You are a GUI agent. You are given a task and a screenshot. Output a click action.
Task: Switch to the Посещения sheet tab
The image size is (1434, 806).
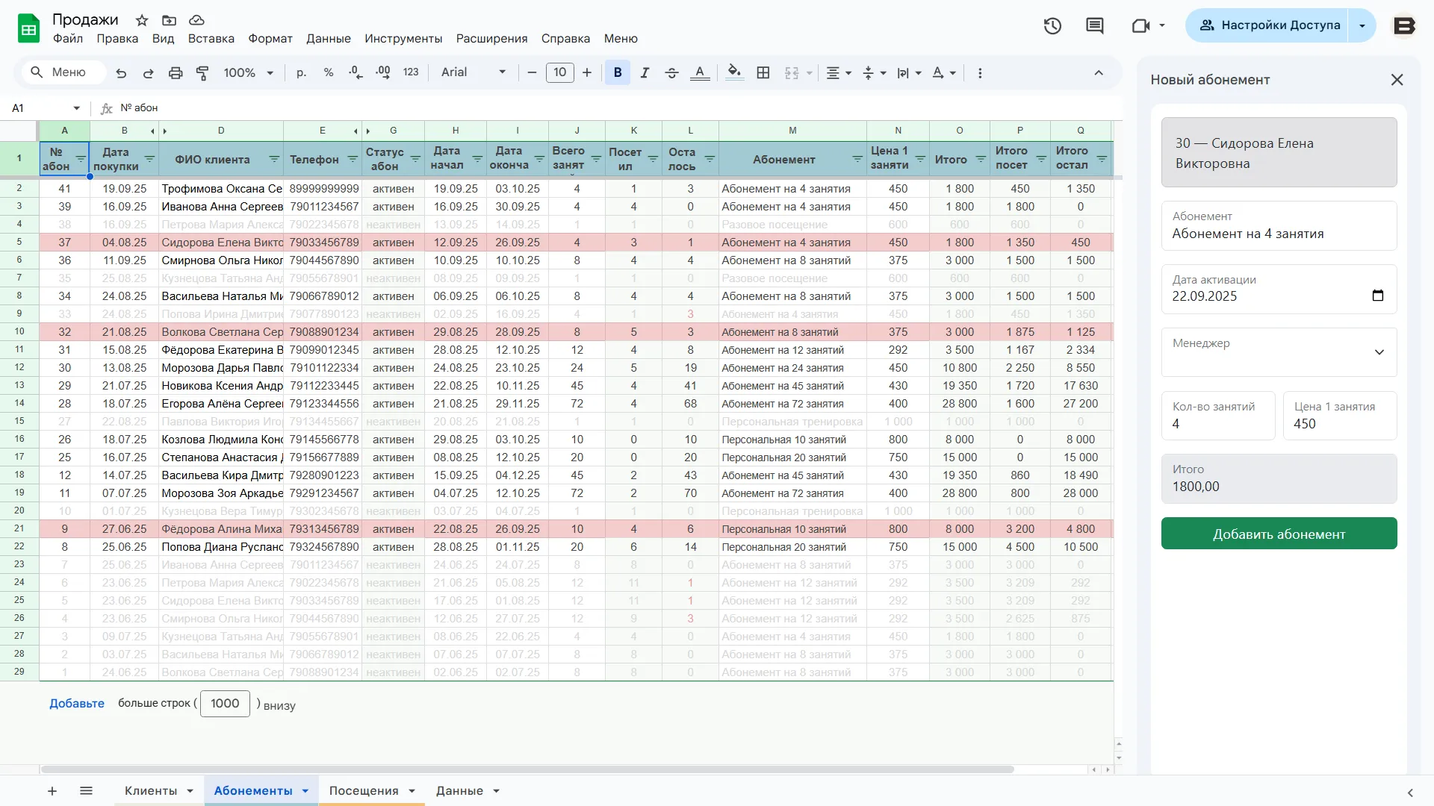(364, 791)
